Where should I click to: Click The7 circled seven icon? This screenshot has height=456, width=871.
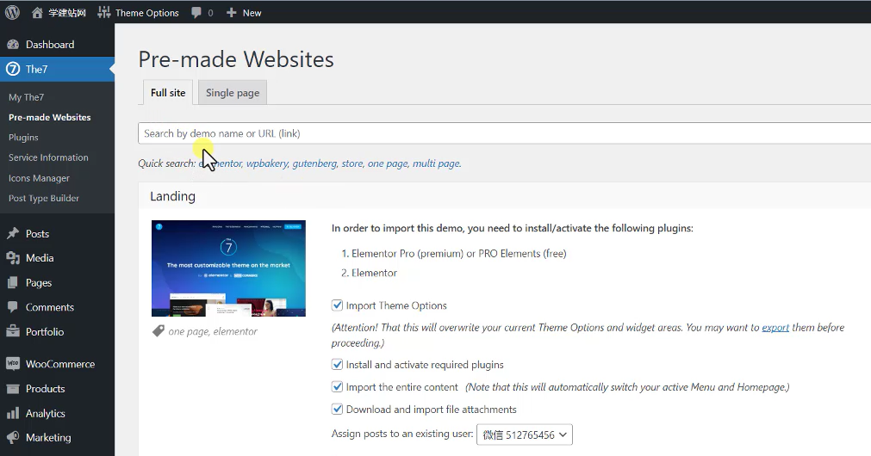(13, 69)
